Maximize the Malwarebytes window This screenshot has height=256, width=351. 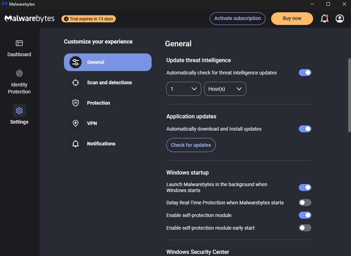click(x=328, y=4)
